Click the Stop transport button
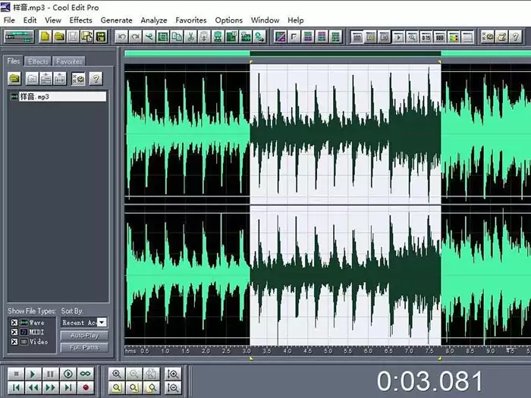531x398 pixels. coord(16,374)
